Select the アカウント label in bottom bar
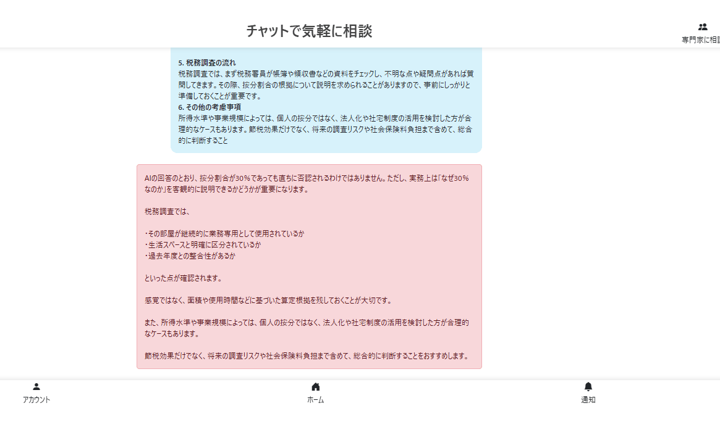 [x=36, y=399]
